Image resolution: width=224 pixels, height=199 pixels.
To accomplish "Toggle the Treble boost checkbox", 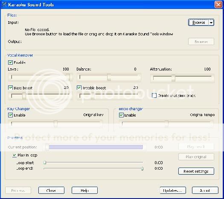I will click(79, 88).
